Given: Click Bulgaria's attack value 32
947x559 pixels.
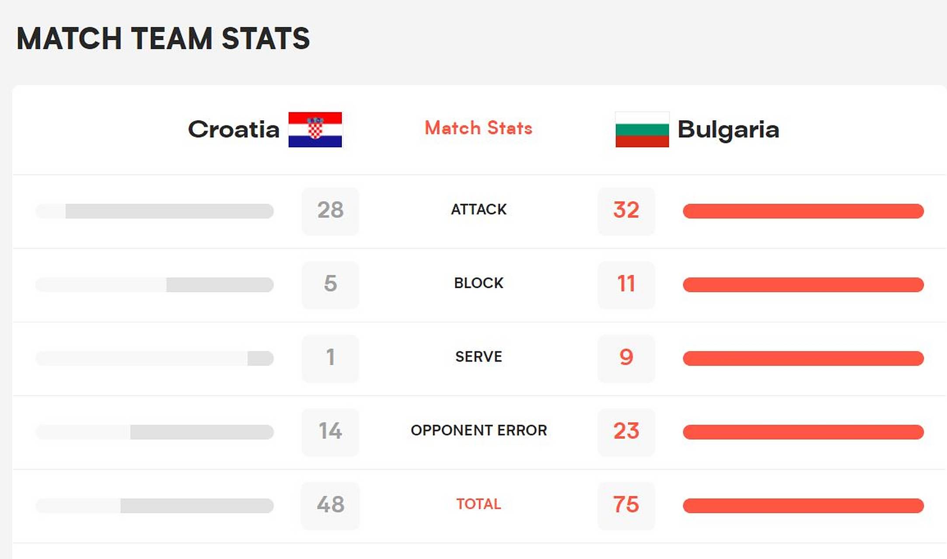Looking at the screenshot, I should coord(626,210).
